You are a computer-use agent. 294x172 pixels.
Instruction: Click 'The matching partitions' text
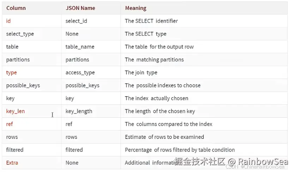click(154, 60)
